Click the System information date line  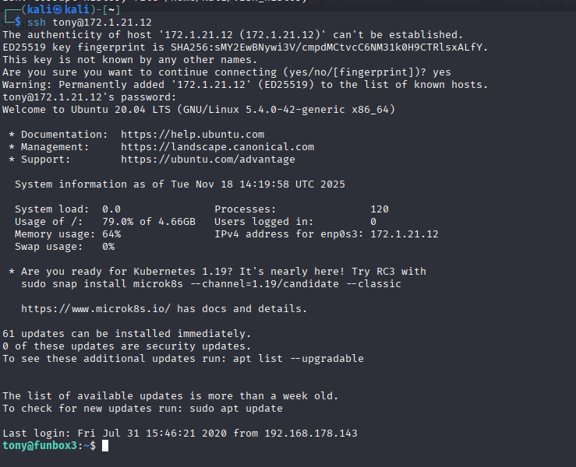click(180, 184)
